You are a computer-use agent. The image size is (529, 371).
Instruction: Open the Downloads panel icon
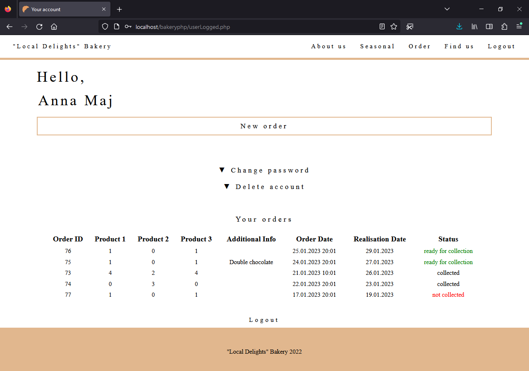[459, 26]
